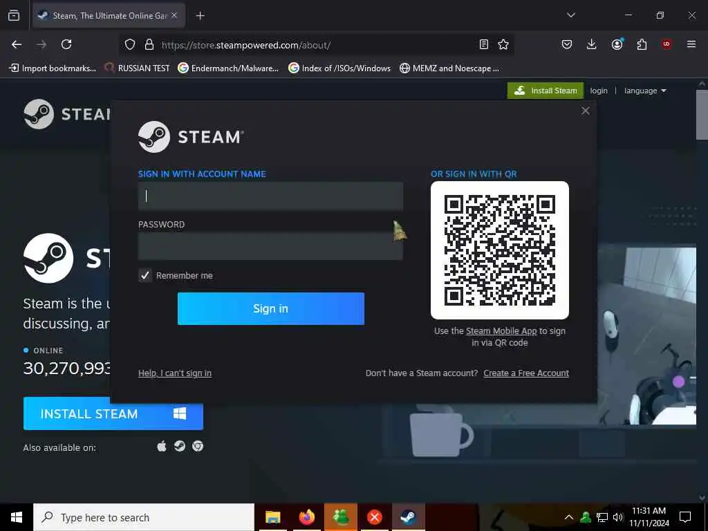Click the Steam logo on page header
The height and width of the screenshot is (531, 708).
pyautogui.click(x=67, y=114)
